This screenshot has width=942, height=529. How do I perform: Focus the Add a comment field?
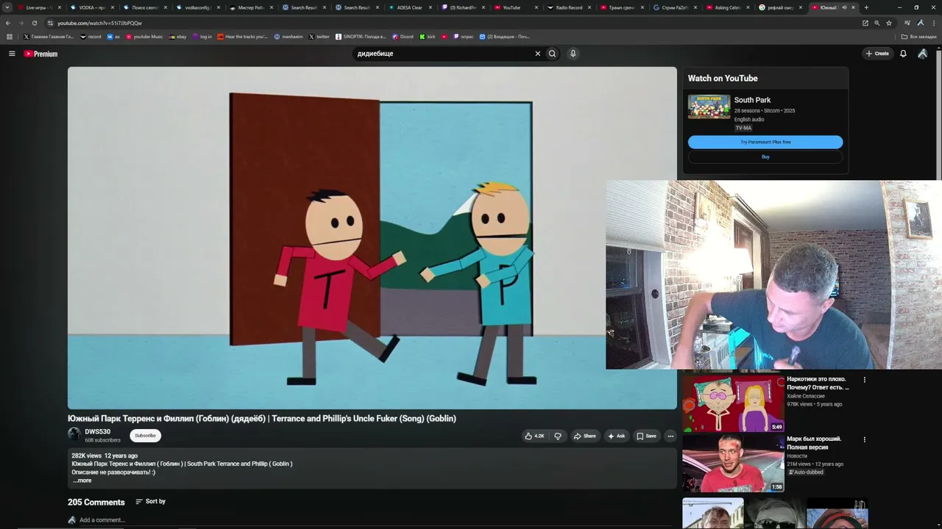point(102,520)
